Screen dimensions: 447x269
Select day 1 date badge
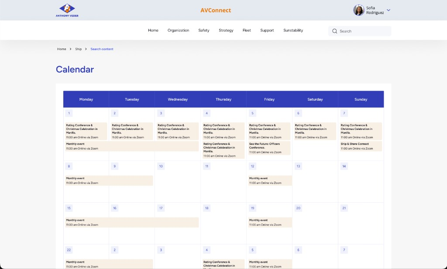tap(69, 113)
